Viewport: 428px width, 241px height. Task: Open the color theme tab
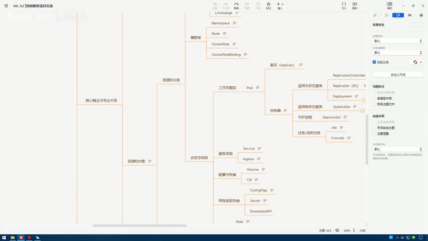421,15
